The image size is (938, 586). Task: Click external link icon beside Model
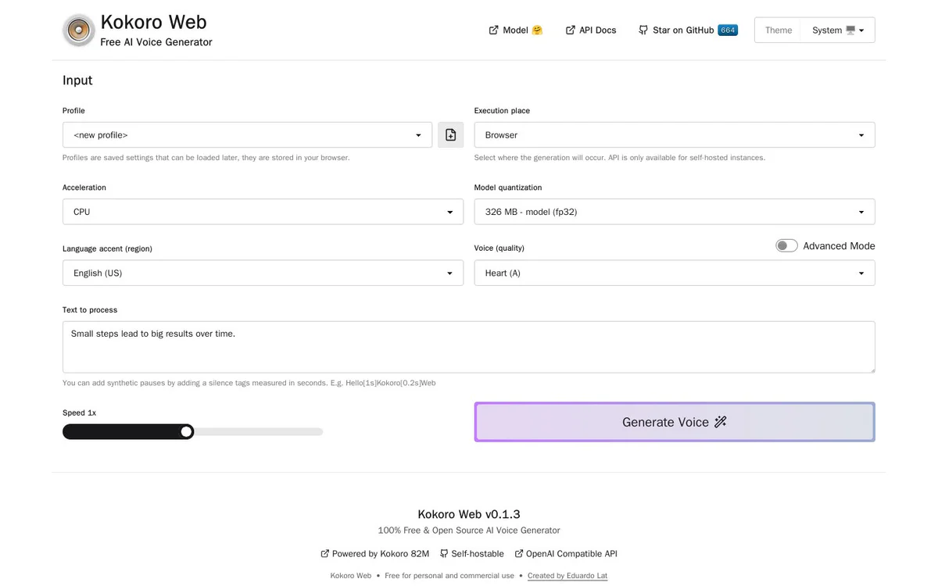tap(494, 30)
